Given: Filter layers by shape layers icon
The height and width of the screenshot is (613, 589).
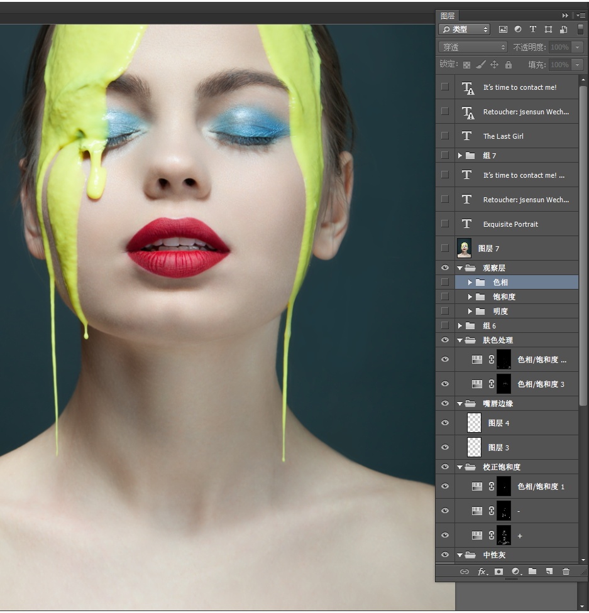Looking at the screenshot, I should pos(548,30).
